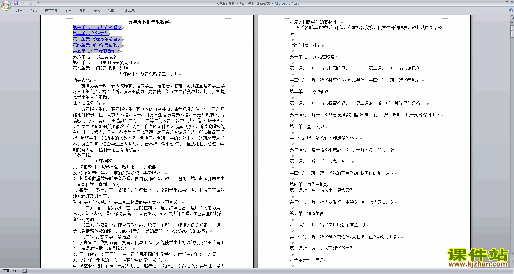Open the 视图 ribbon tab
The image size is (514, 274).
coord(111,10)
